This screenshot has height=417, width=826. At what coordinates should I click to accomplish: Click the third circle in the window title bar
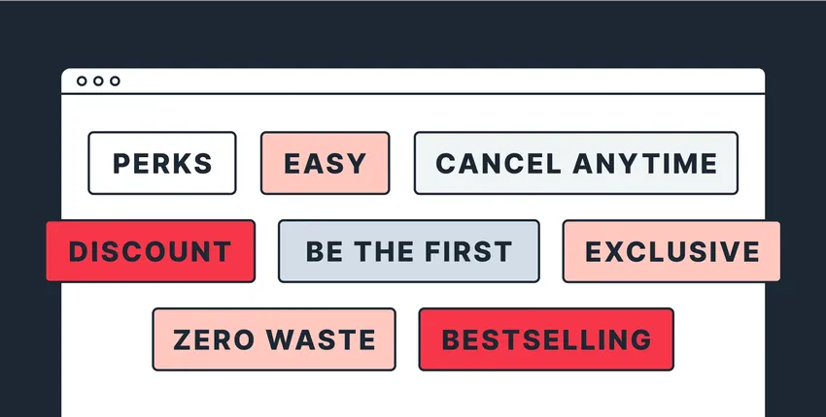coord(115,81)
